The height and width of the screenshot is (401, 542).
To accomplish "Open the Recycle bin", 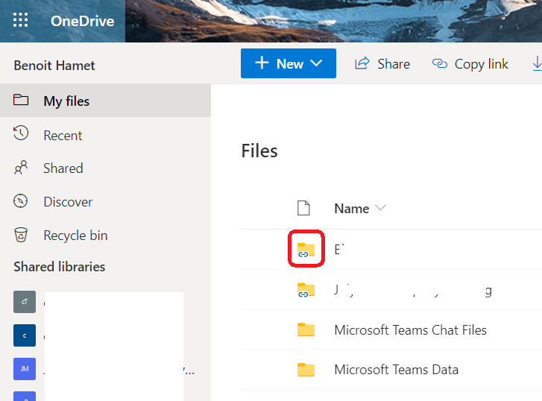I will tap(75, 236).
